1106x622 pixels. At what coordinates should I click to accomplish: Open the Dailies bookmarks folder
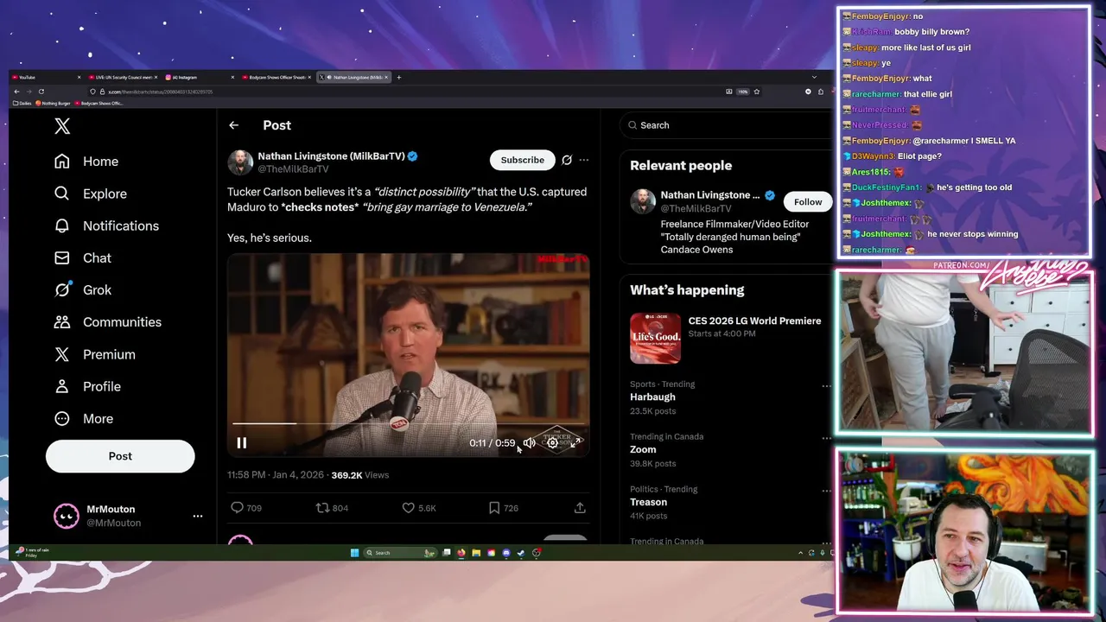pyautogui.click(x=22, y=103)
